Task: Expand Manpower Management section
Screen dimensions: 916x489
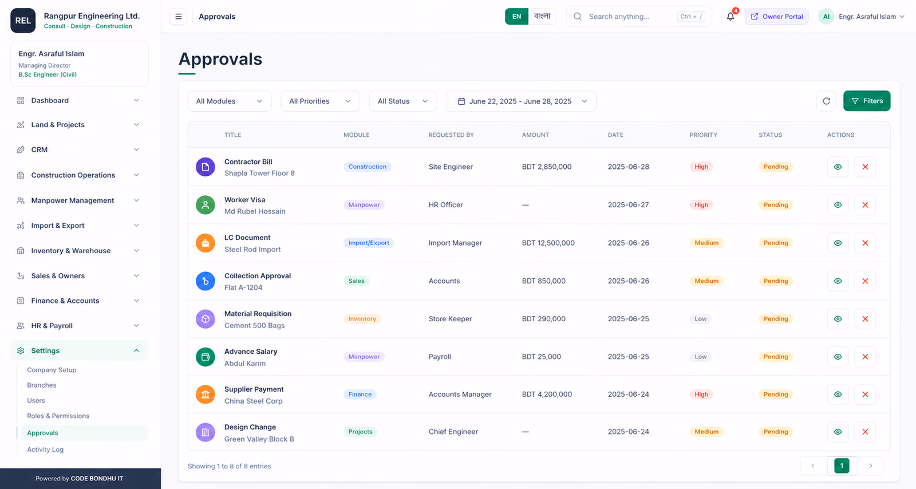Action: 79,200
